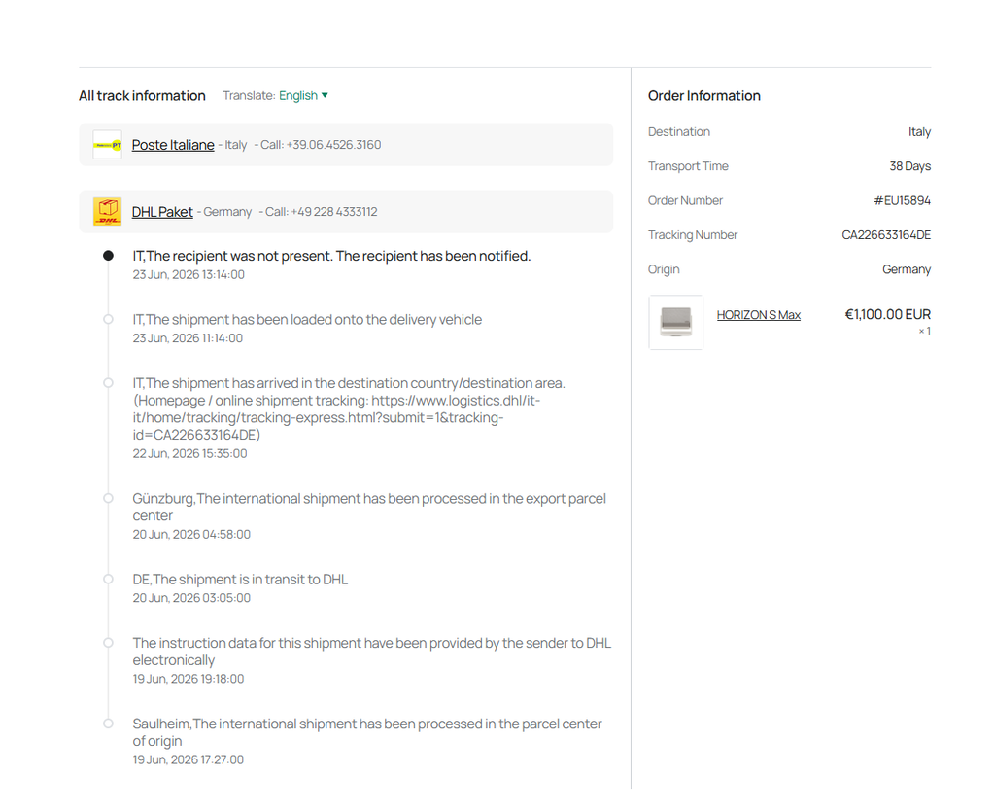Click the tracking number CA226633164DE
The image size is (994, 812).
pos(886,235)
